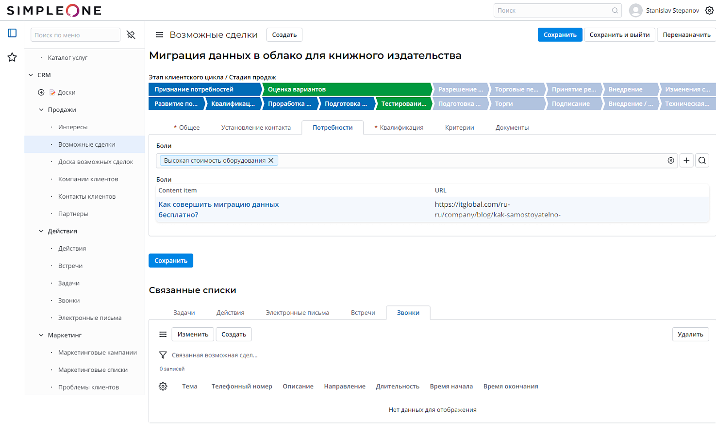The height and width of the screenshot is (437, 716).
Task: Open the Возможные сделки hamburger menu
Action: click(159, 35)
